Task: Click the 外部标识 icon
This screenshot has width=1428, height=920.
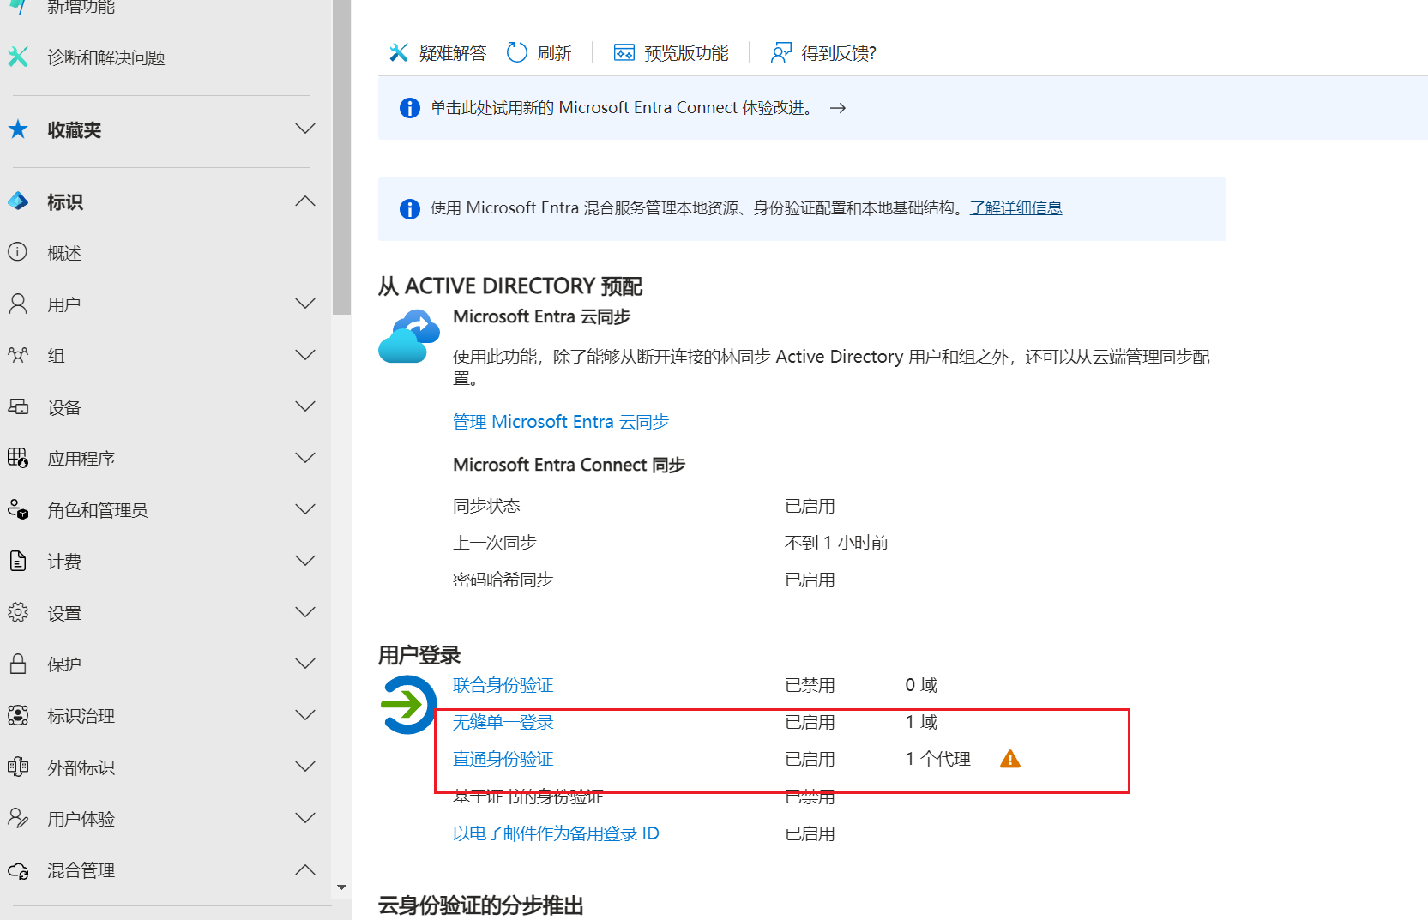Action: 18,767
